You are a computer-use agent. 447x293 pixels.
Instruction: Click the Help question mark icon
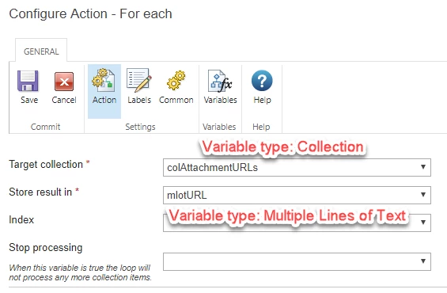[262, 81]
